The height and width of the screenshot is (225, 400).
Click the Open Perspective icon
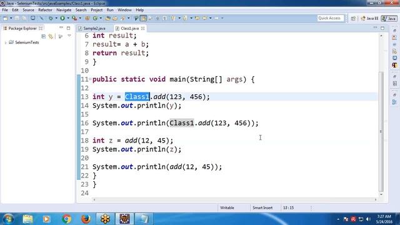[x=353, y=18]
